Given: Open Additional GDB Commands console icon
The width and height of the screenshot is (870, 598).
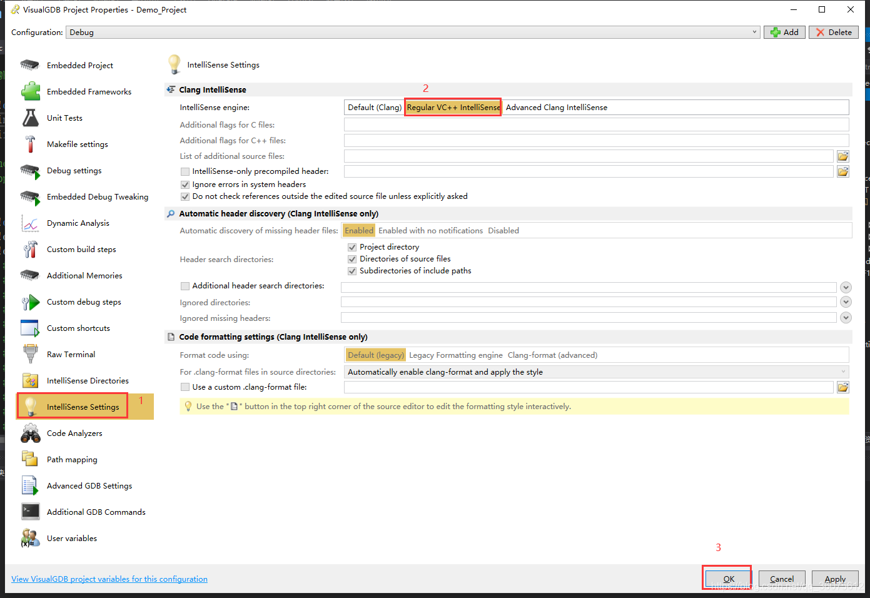Looking at the screenshot, I should click(x=30, y=512).
